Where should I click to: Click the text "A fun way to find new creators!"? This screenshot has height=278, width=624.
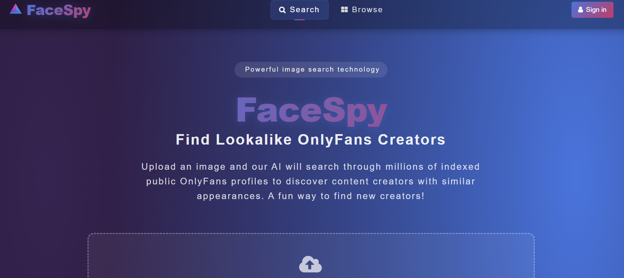[x=346, y=196]
